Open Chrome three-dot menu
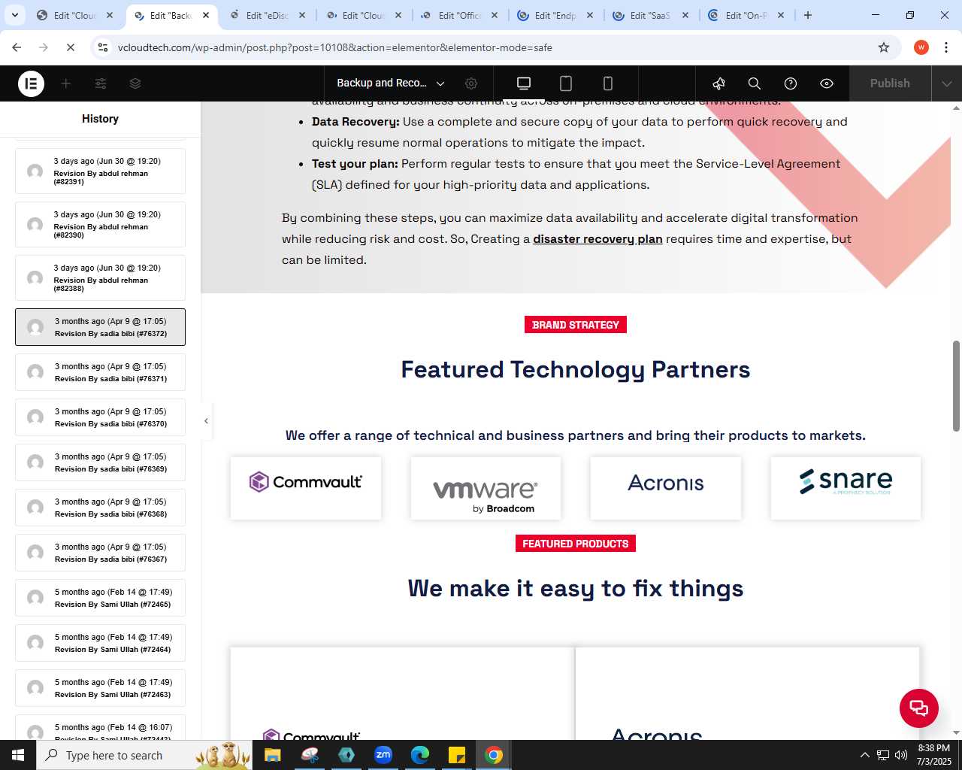Screen dimensions: 962x770 [x=946, y=47]
